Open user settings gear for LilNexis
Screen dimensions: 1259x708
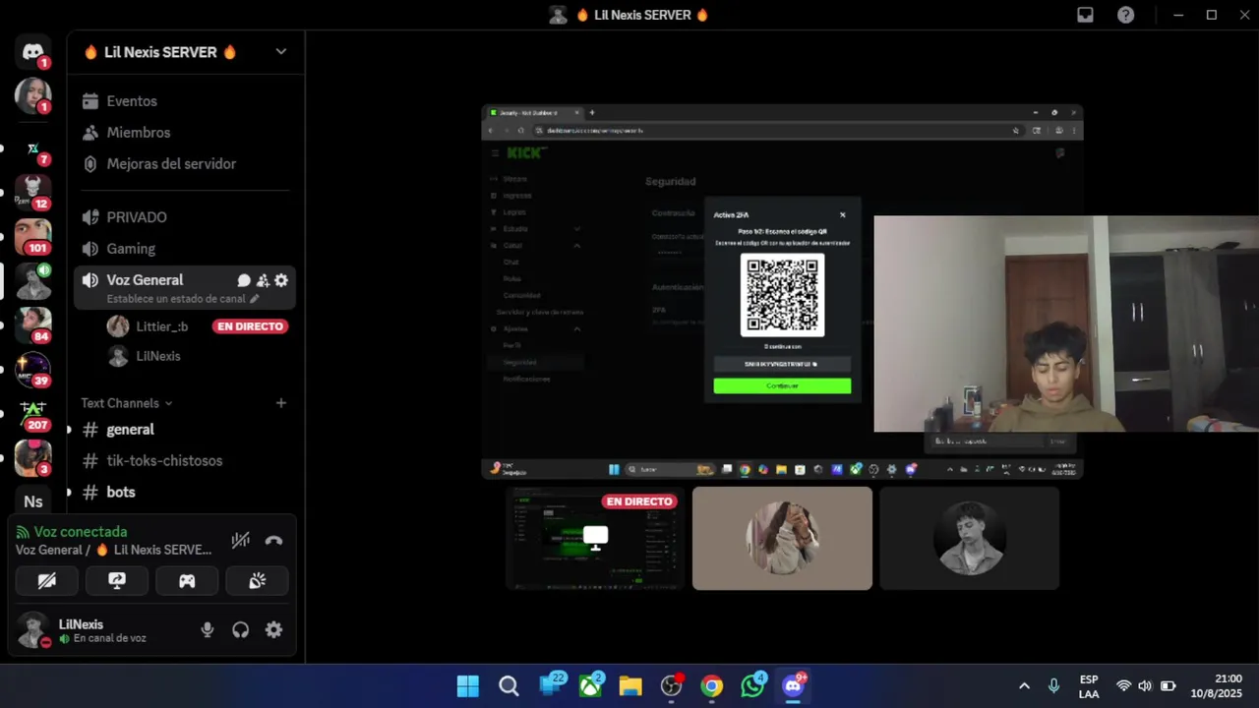coord(274,630)
